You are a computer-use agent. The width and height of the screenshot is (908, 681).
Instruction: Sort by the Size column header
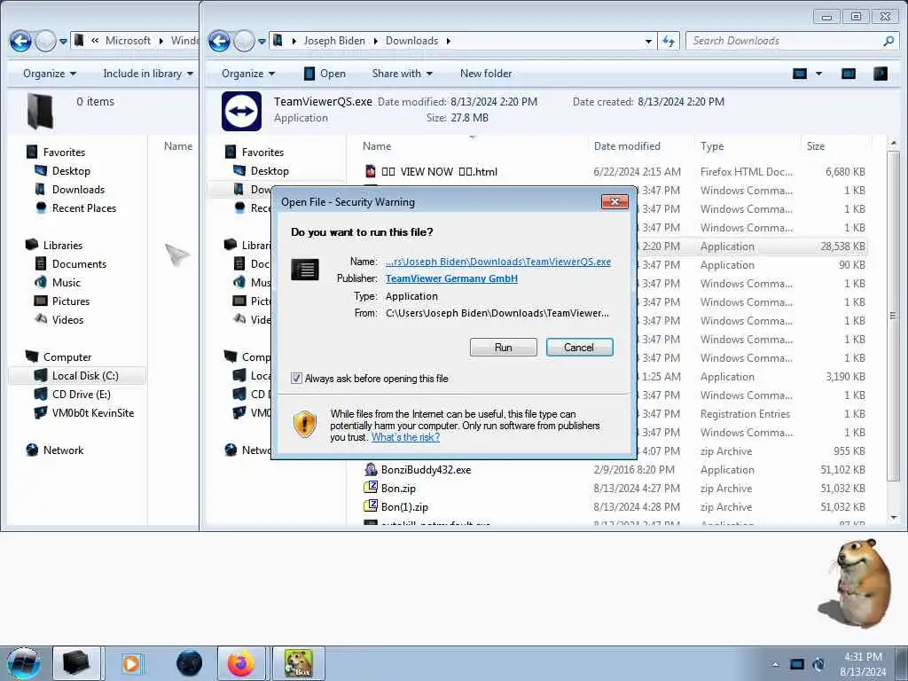(816, 146)
